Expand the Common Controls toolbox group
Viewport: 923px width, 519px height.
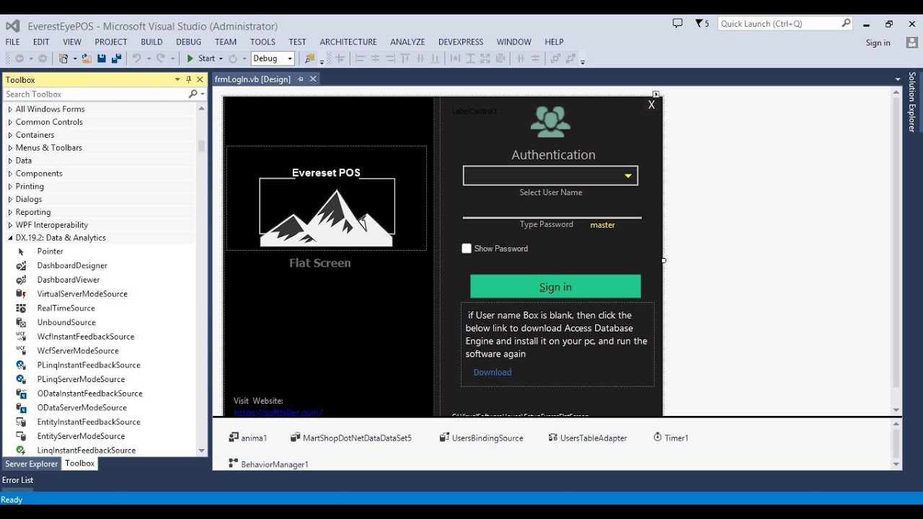pyautogui.click(x=10, y=123)
